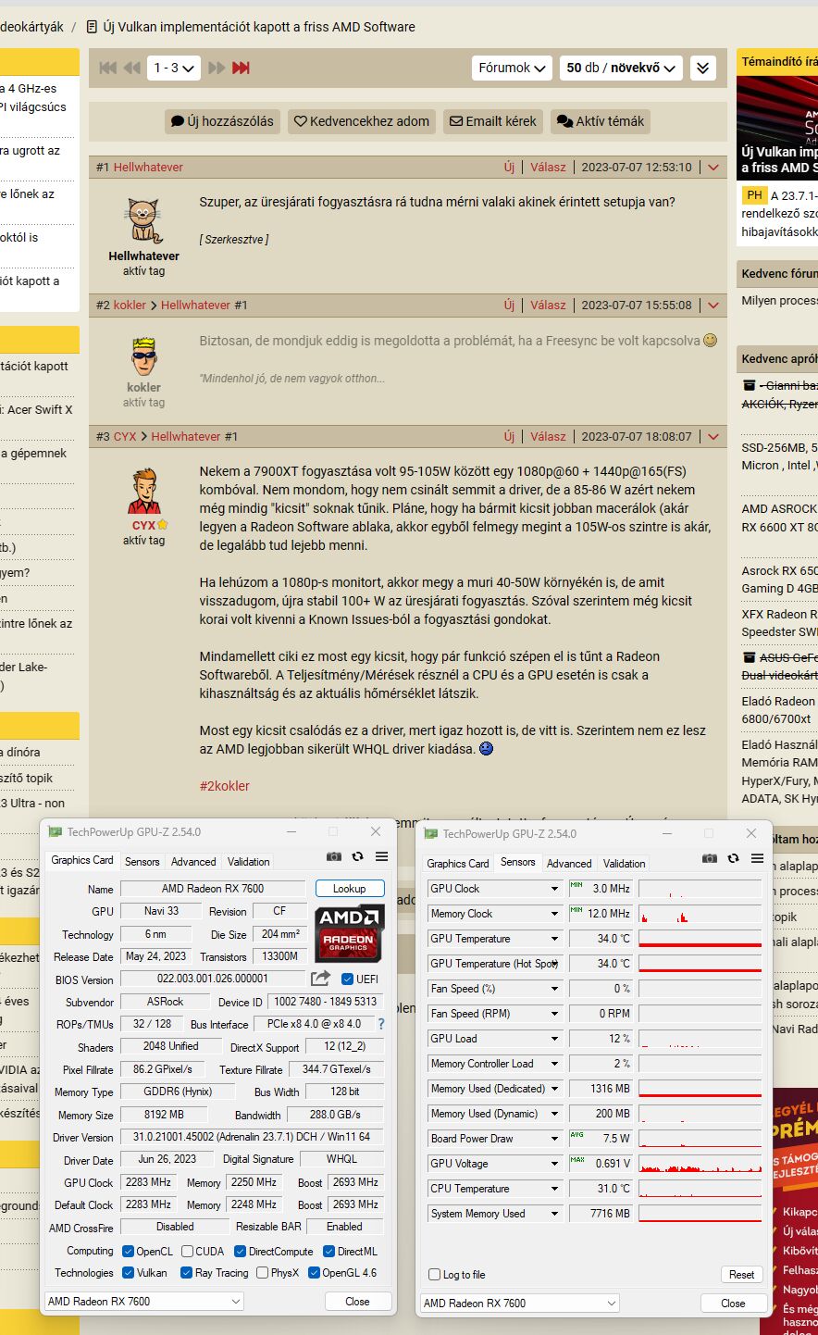Click Válasz link on post #2
The image size is (818, 1335).
[x=548, y=306]
